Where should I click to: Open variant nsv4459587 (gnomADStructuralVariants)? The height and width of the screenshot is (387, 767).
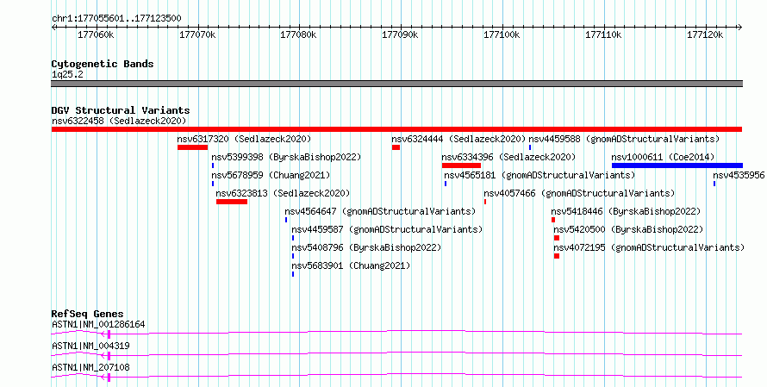(x=387, y=229)
